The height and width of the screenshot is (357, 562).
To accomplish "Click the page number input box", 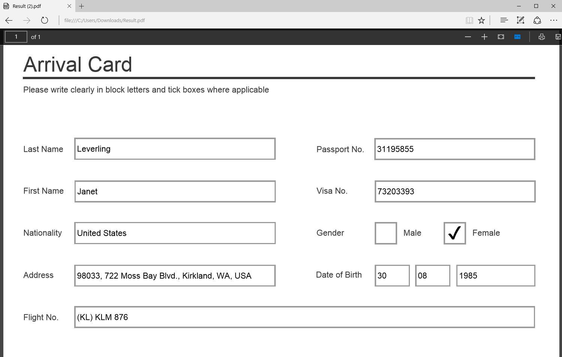I will point(16,37).
